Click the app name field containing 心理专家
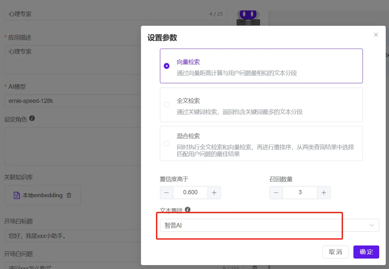The height and width of the screenshot is (269, 389). [x=116, y=14]
